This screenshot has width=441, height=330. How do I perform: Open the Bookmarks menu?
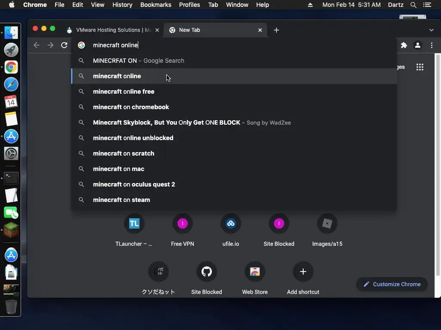[x=156, y=5]
